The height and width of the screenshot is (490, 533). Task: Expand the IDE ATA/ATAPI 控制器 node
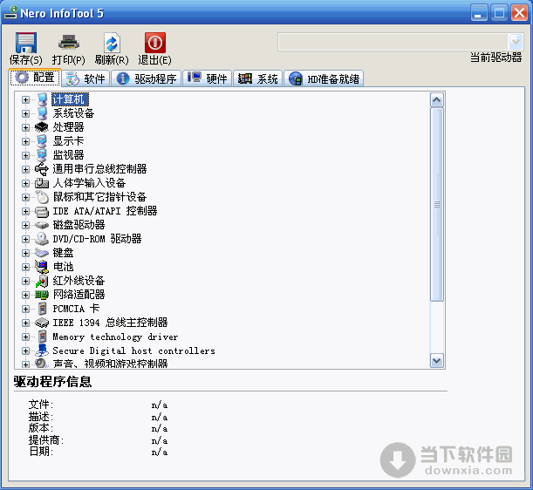click(x=25, y=211)
